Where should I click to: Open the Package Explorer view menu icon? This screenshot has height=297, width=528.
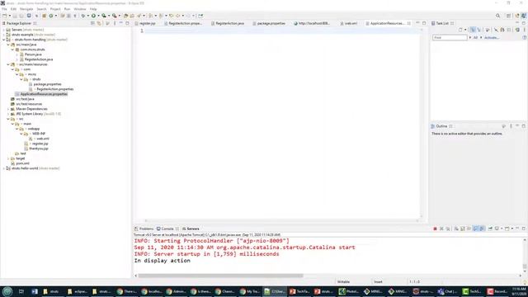[115, 23]
